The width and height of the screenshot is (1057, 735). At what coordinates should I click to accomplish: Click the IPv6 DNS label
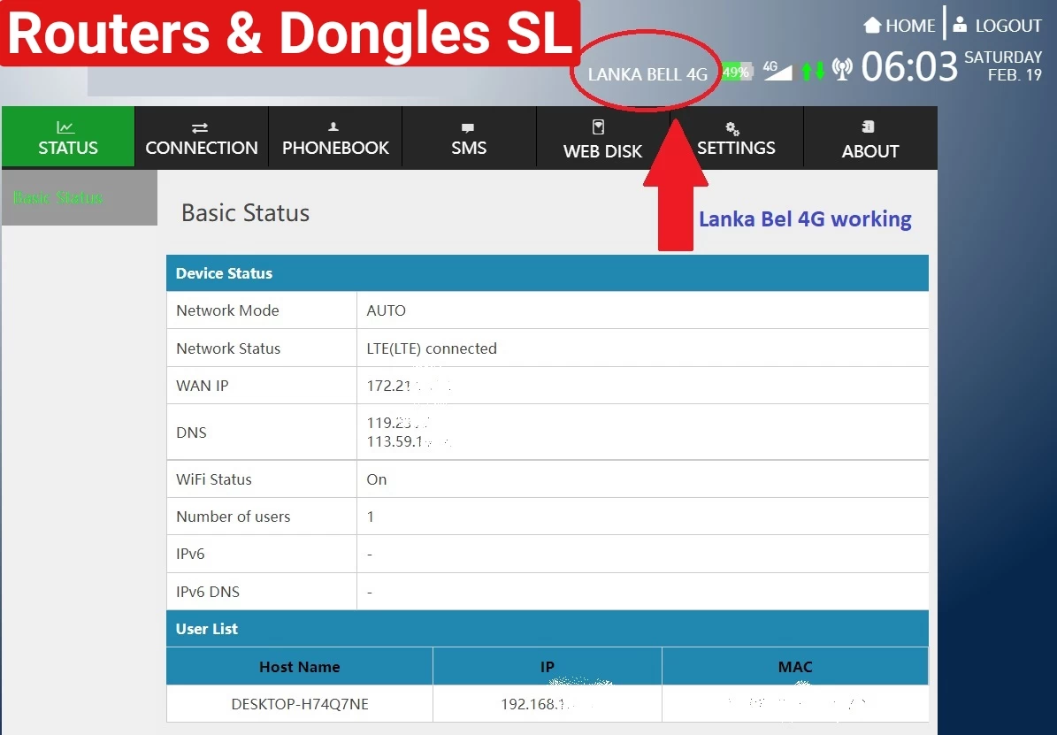(208, 592)
